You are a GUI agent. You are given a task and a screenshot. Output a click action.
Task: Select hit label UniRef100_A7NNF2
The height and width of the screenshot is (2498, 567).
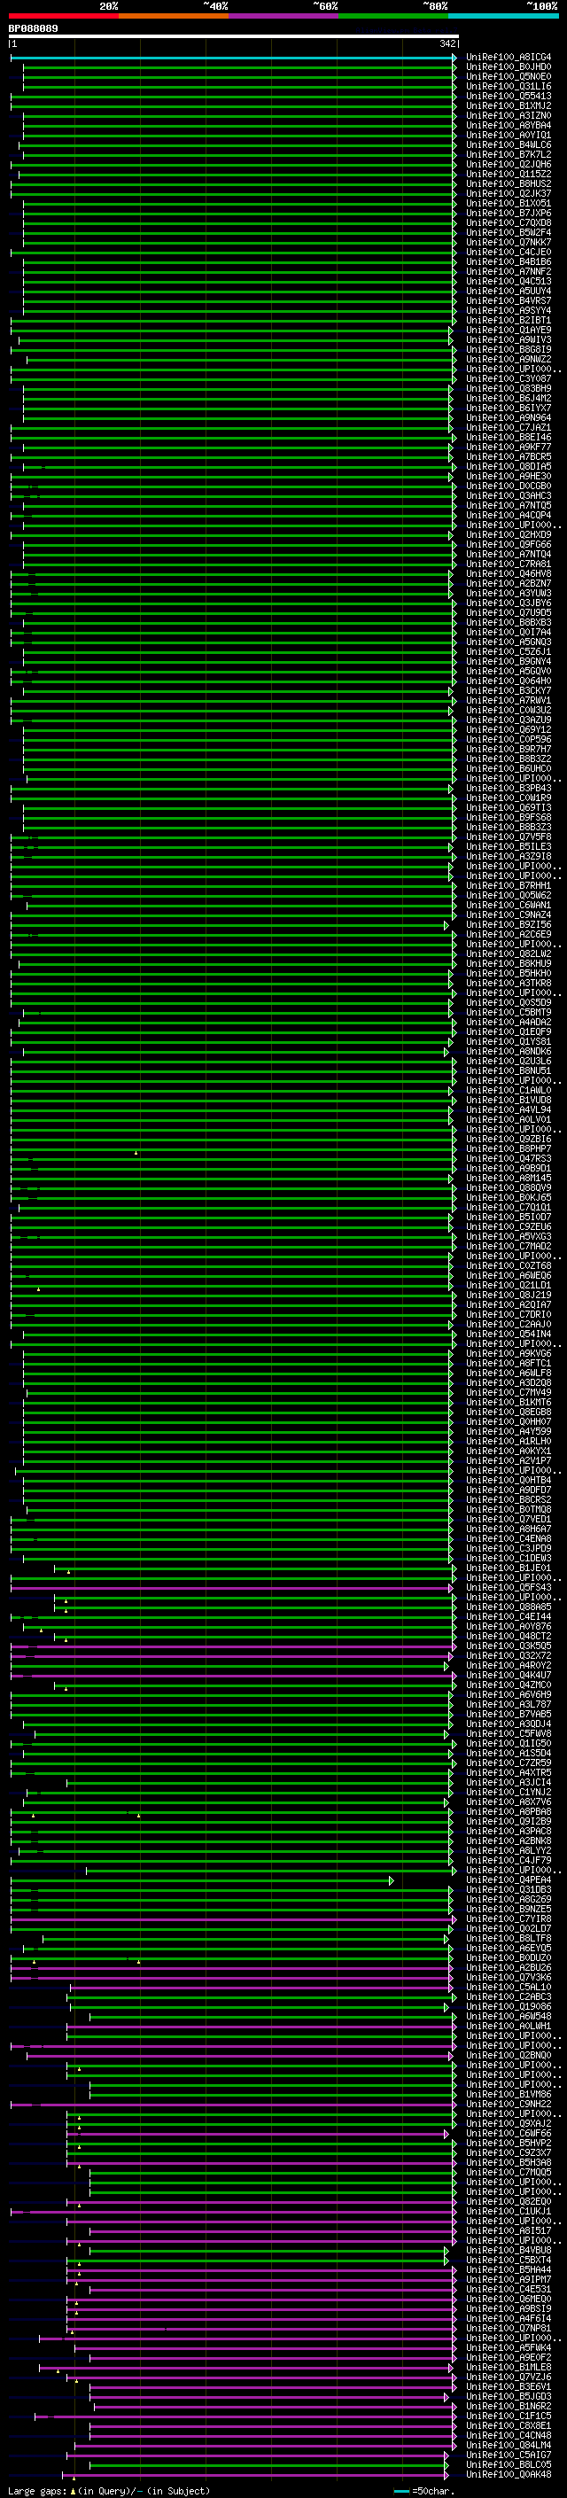coord(509,271)
